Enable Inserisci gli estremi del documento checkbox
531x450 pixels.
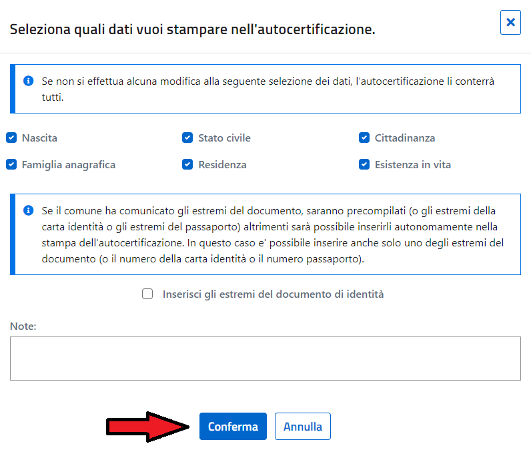point(147,294)
